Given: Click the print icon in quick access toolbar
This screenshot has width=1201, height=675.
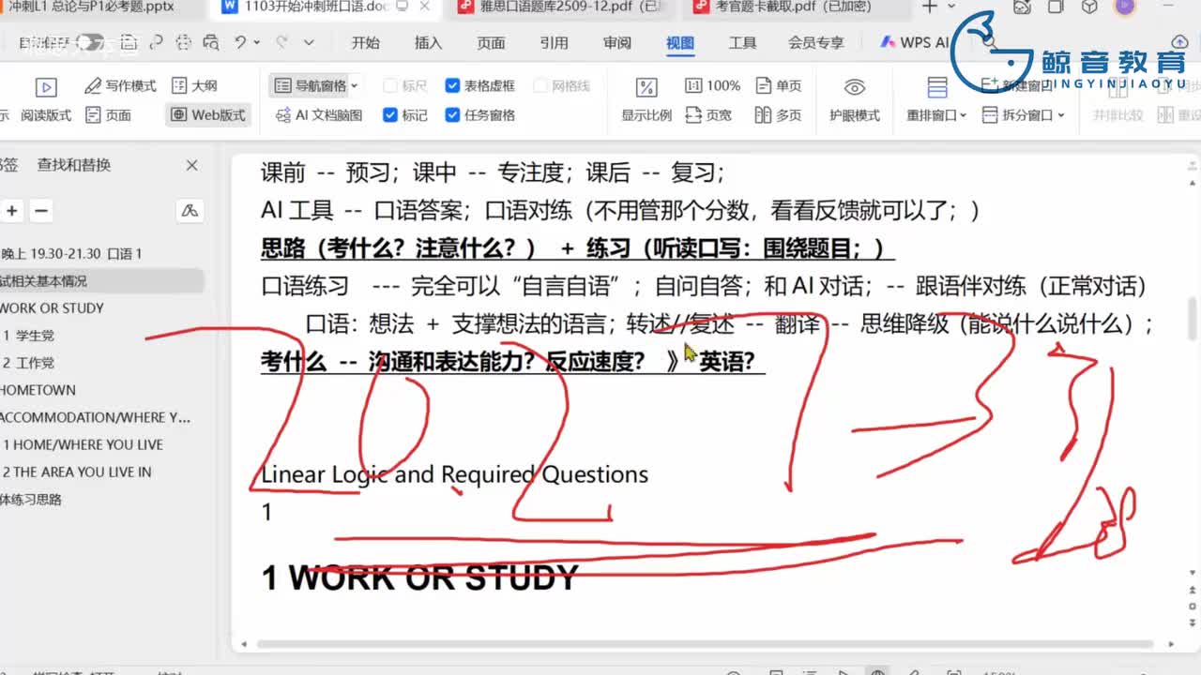Looking at the screenshot, I should pyautogui.click(x=184, y=42).
